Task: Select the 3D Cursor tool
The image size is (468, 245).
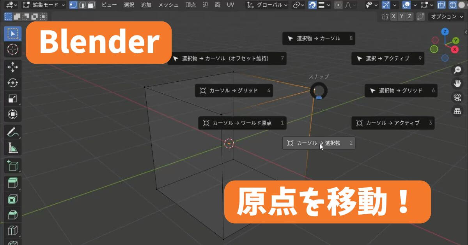Action: (13, 49)
